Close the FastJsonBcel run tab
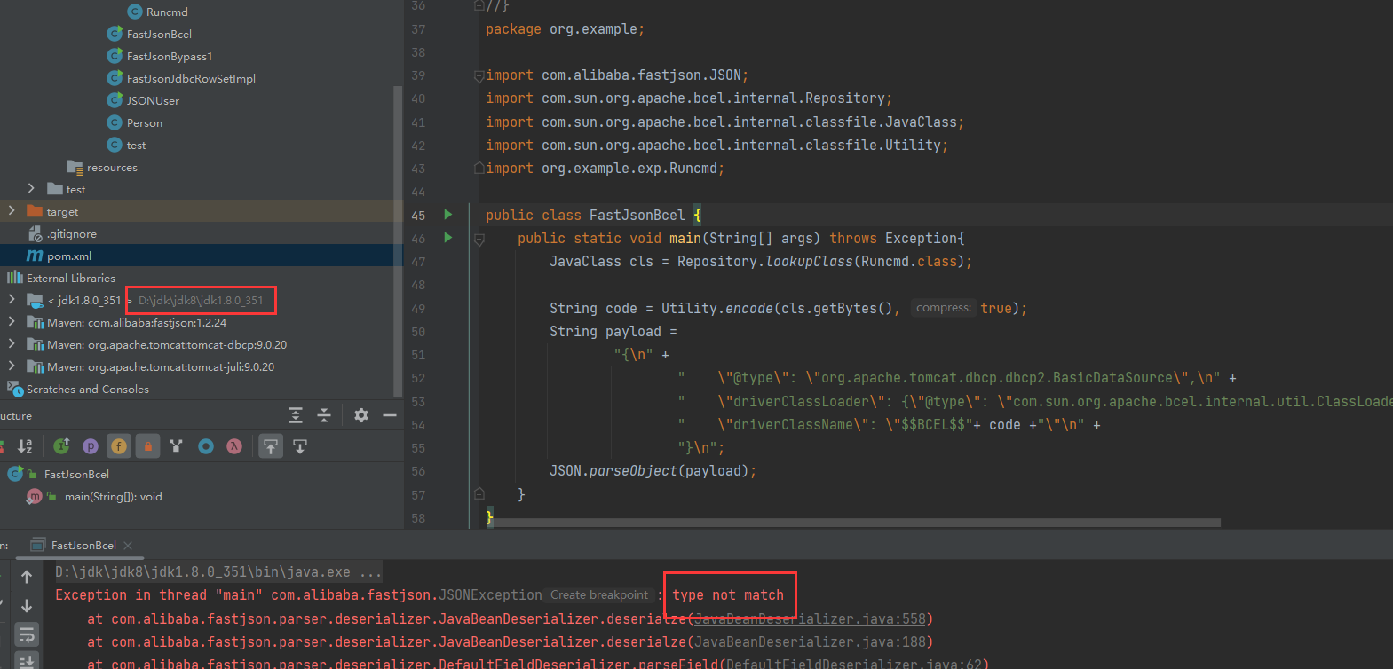1393x669 pixels. (x=128, y=546)
